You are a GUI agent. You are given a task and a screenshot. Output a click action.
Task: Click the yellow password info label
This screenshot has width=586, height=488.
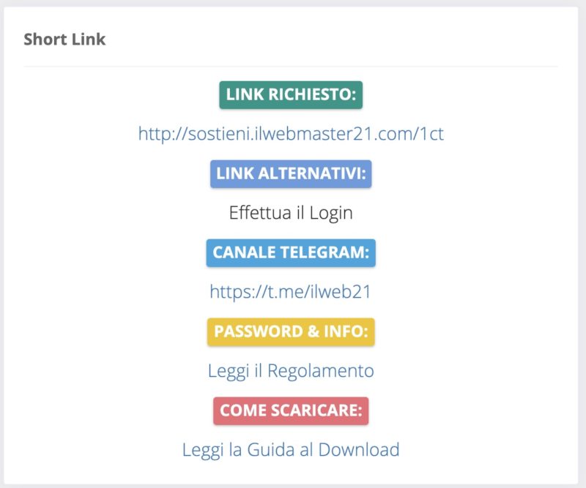(x=291, y=331)
